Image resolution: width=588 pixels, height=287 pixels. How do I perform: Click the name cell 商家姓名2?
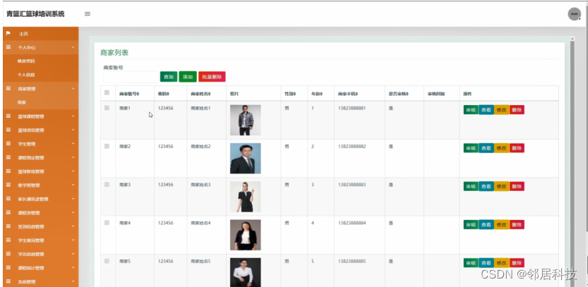[200, 147]
